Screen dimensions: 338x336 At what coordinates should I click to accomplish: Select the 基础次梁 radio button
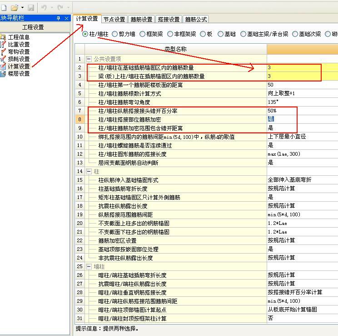(x=295, y=34)
